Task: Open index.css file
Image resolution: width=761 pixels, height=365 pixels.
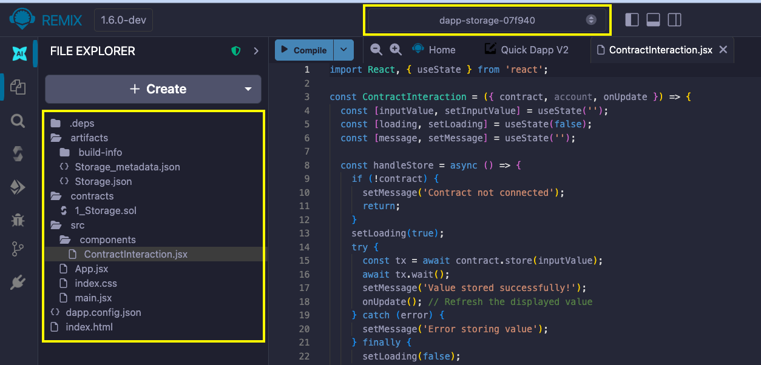Action: [88, 283]
